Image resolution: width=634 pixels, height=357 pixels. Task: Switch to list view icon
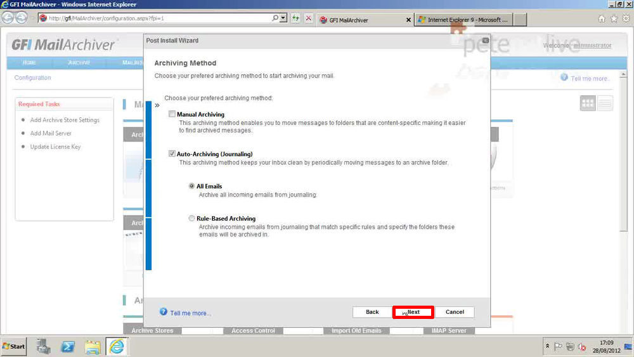(604, 103)
